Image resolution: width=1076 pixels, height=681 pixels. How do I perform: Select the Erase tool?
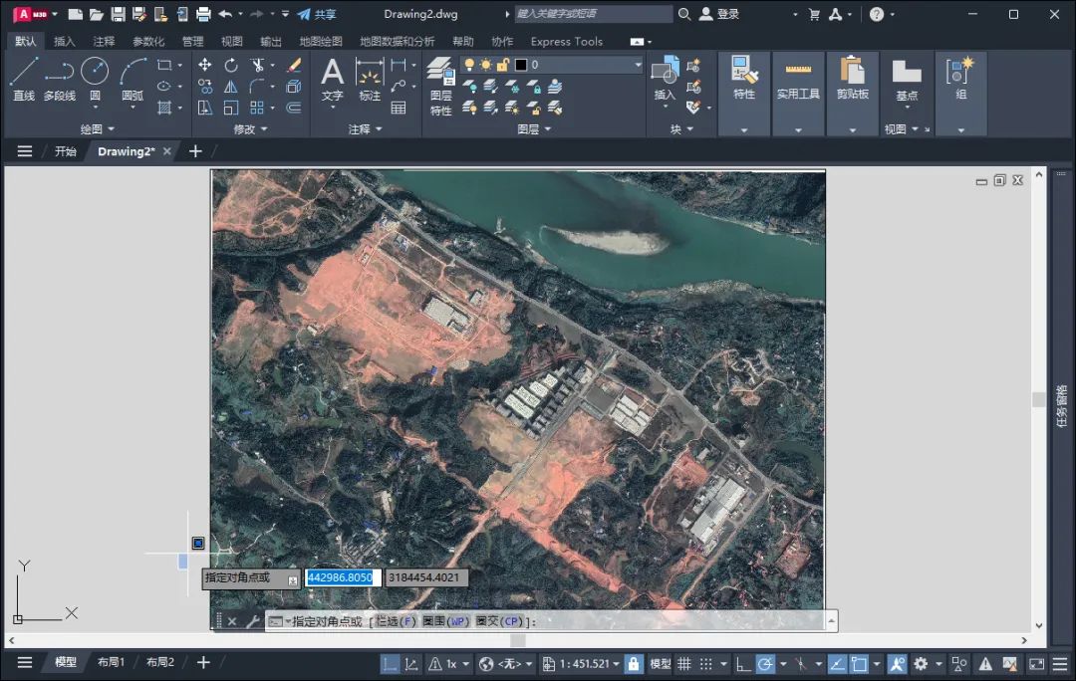[x=294, y=65]
